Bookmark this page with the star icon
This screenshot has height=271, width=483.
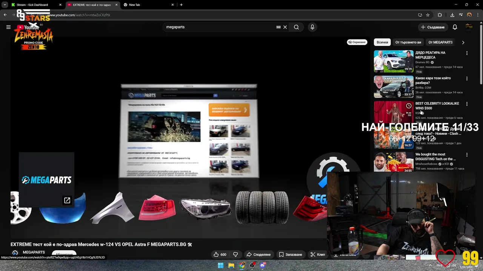pos(428,15)
